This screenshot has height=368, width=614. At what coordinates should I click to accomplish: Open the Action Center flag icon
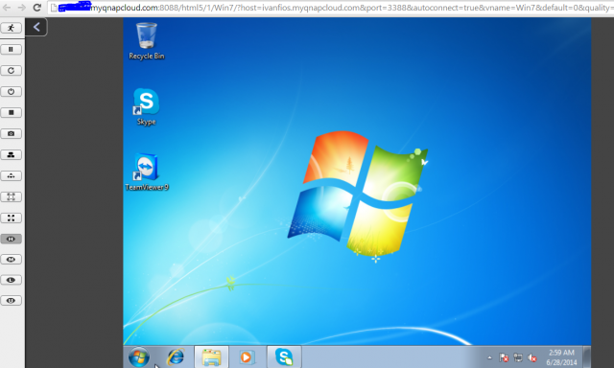(504, 357)
